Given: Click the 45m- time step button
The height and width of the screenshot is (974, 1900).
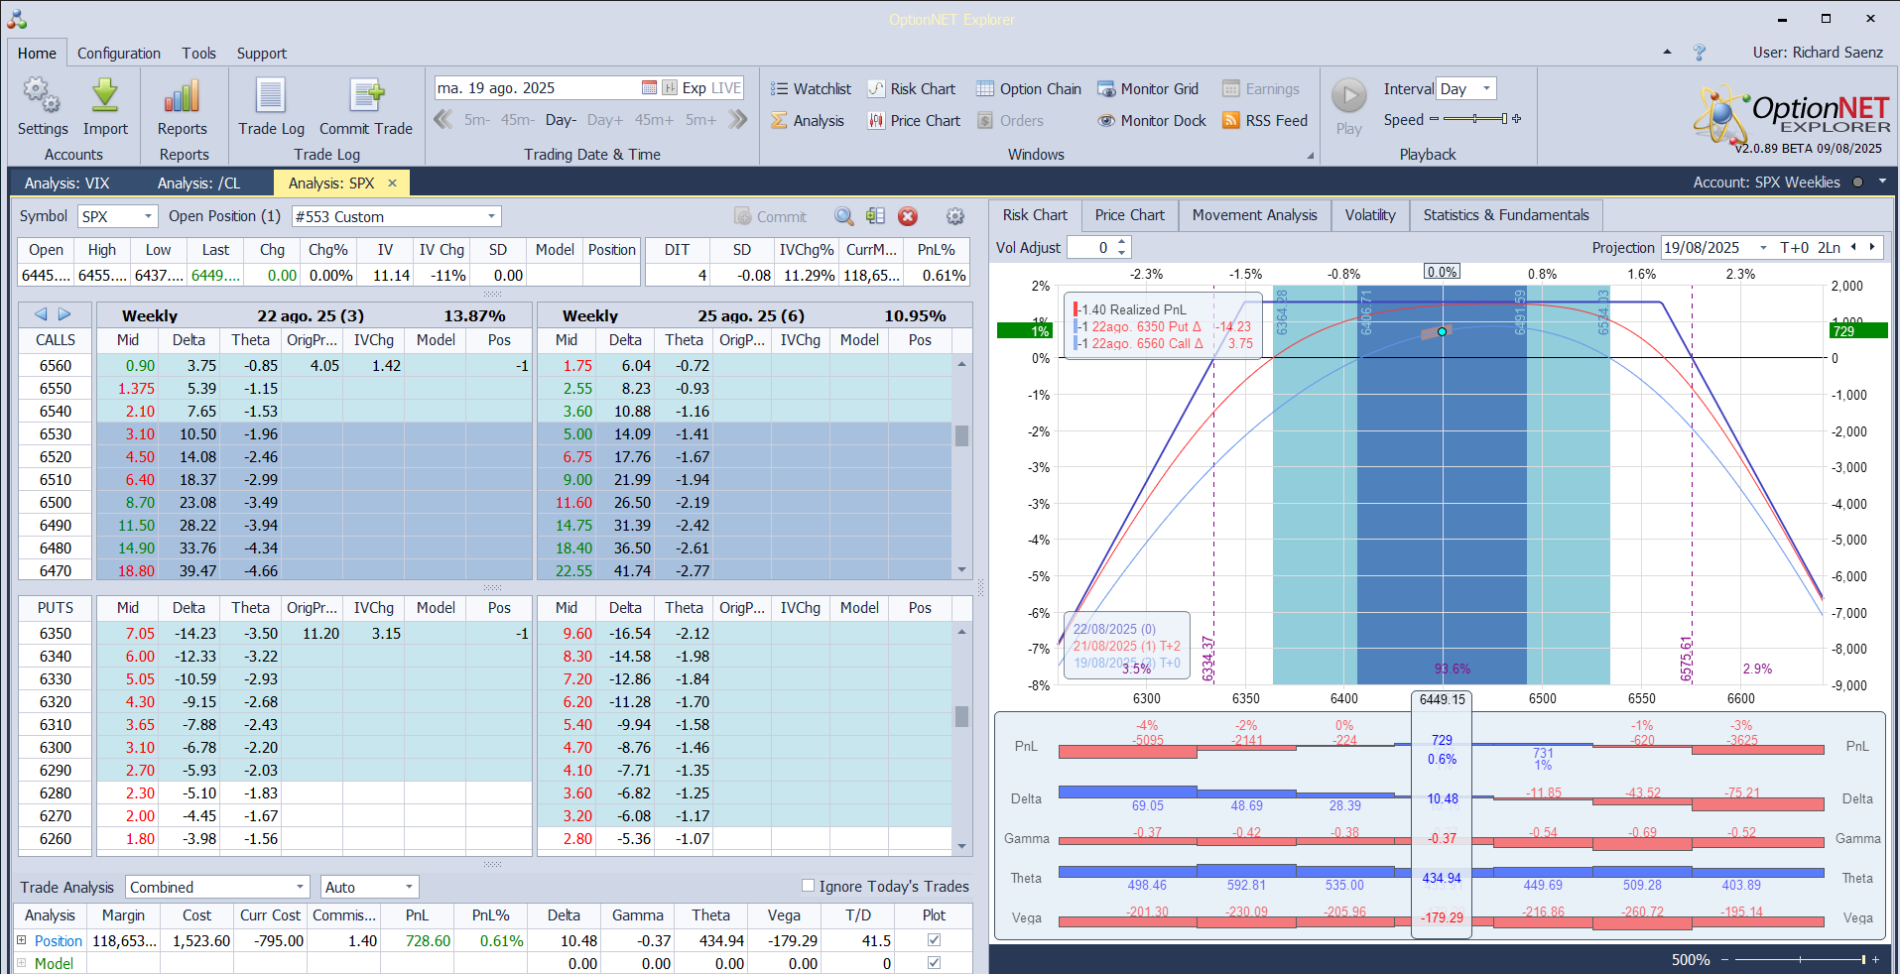Looking at the screenshot, I should [x=517, y=120].
